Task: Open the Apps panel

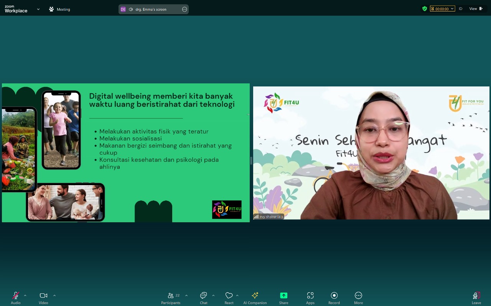Action: 310,296
